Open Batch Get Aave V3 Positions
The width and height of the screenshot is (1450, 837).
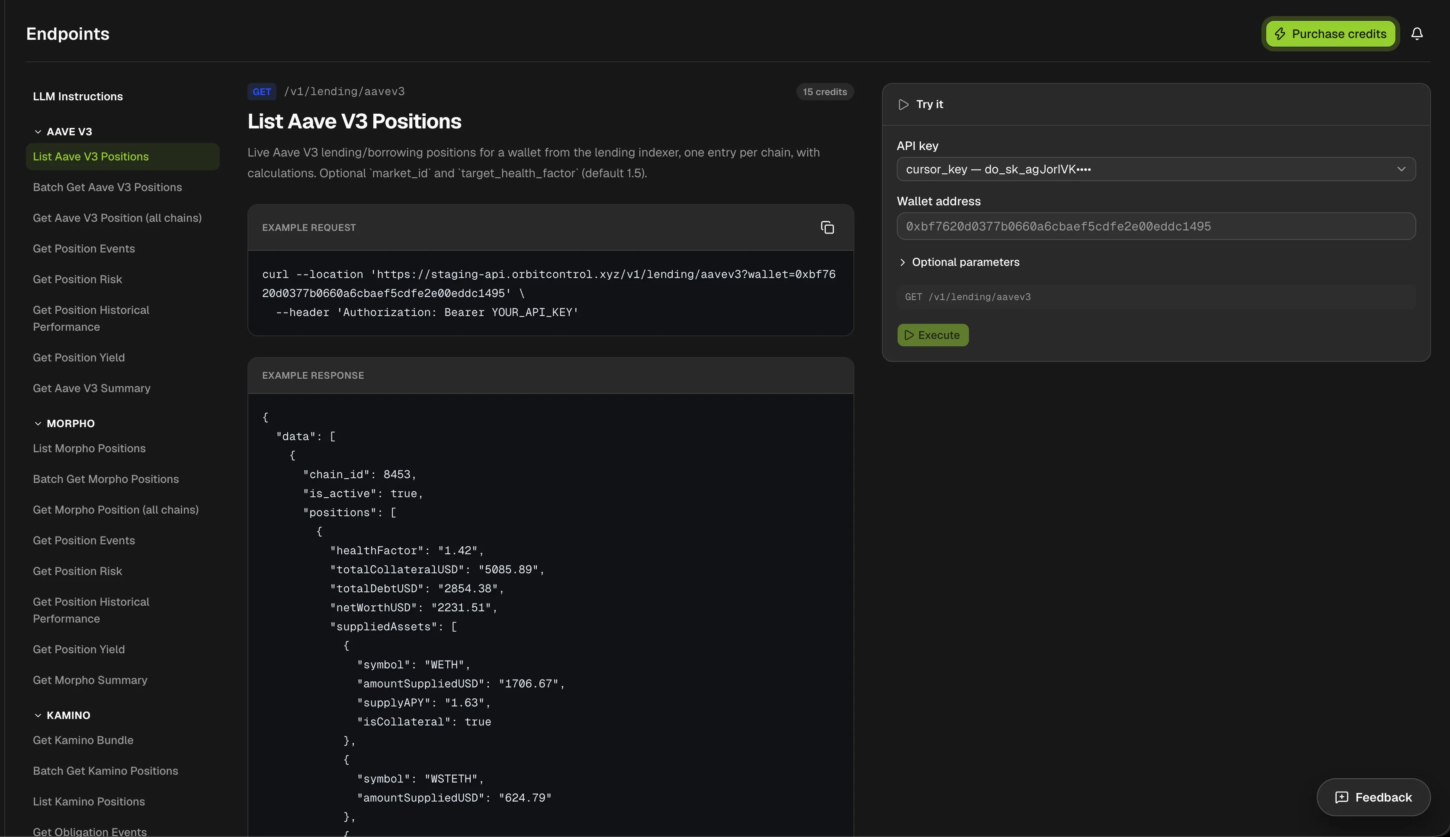[x=107, y=187]
